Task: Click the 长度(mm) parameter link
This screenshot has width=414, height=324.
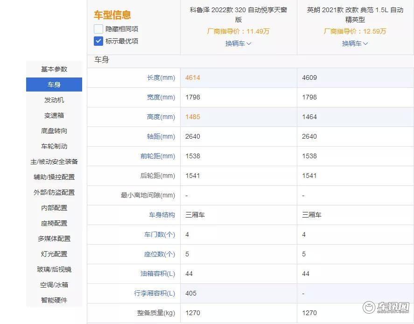Action: tap(161, 77)
